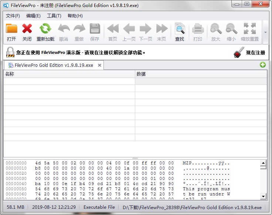Screen dimensions: 272x215
Task: Click the ASCII text 'MZP' in hex view
Action: point(187,163)
